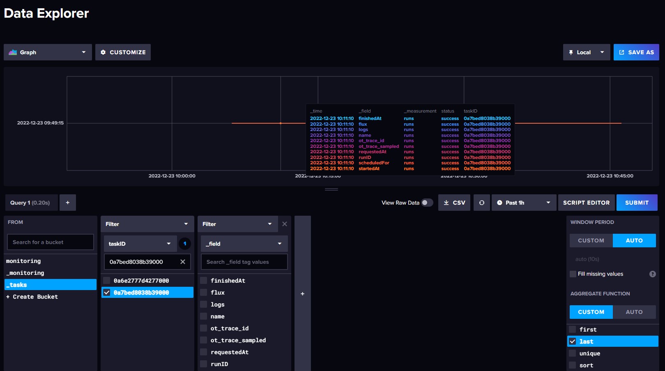
Task: Check the logs field
Action: tap(204, 304)
